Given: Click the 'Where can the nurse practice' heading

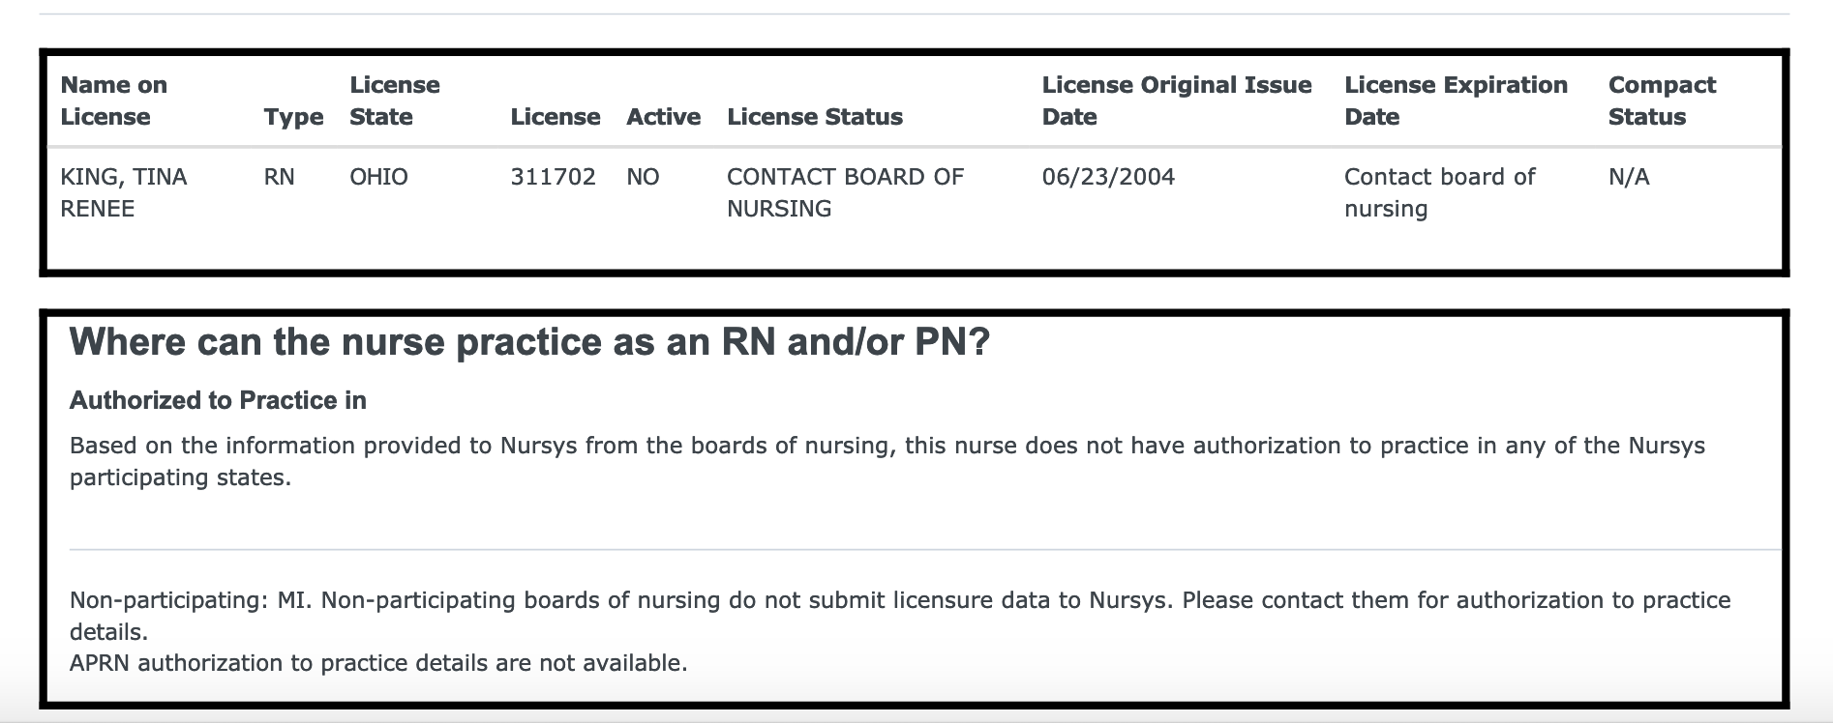Looking at the screenshot, I should point(529,342).
